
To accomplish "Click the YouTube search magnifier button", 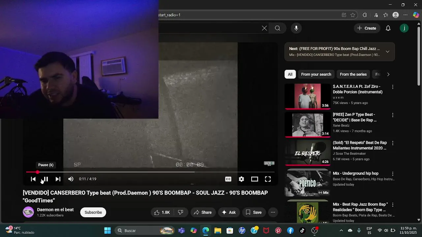I will click(278, 28).
